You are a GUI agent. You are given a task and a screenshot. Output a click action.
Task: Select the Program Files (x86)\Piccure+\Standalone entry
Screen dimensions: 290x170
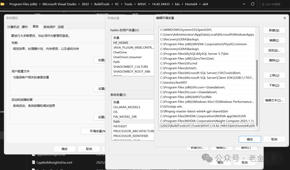[207, 87]
